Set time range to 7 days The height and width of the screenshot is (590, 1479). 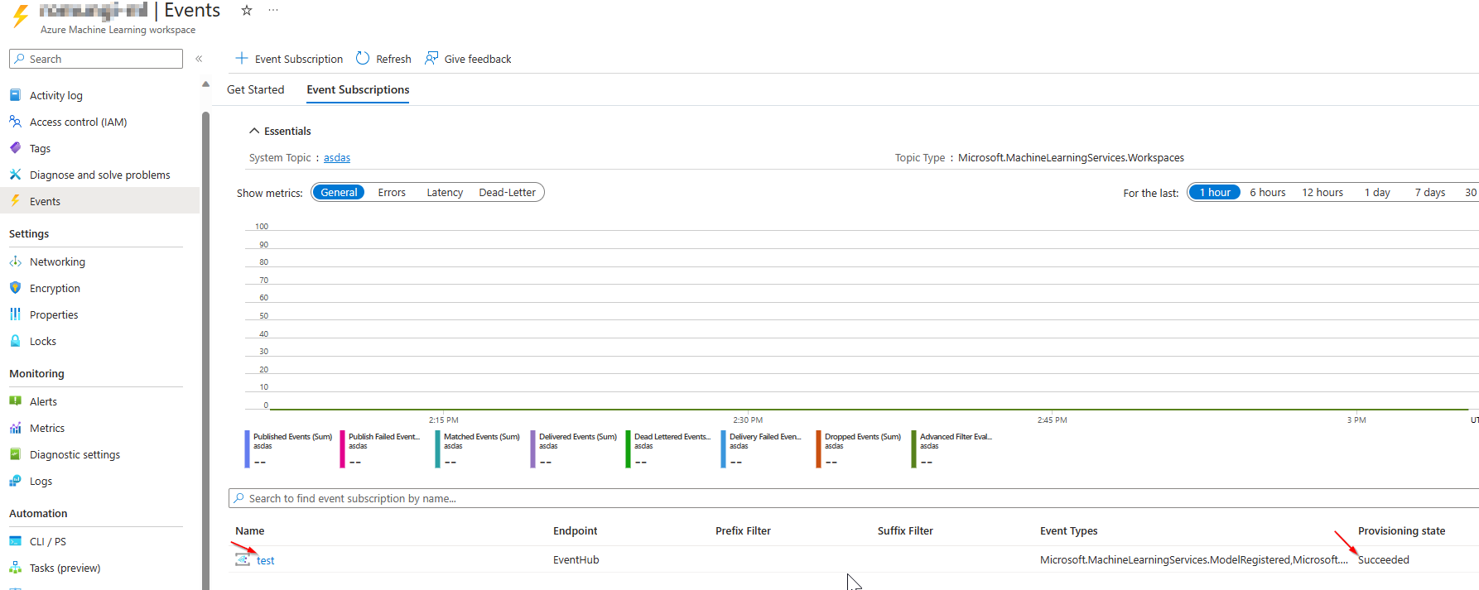click(x=1430, y=192)
